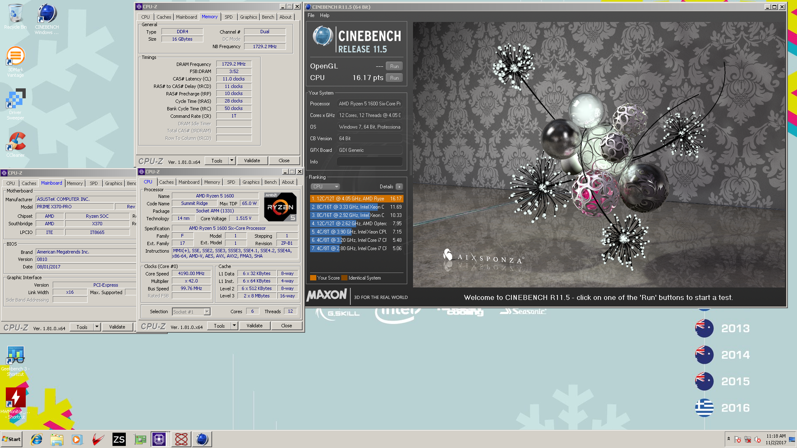The width and height of the screenshot is (797, 448).
Task: Switch to Bench tab in top CPU-Z window
Action: pos(268,17)
